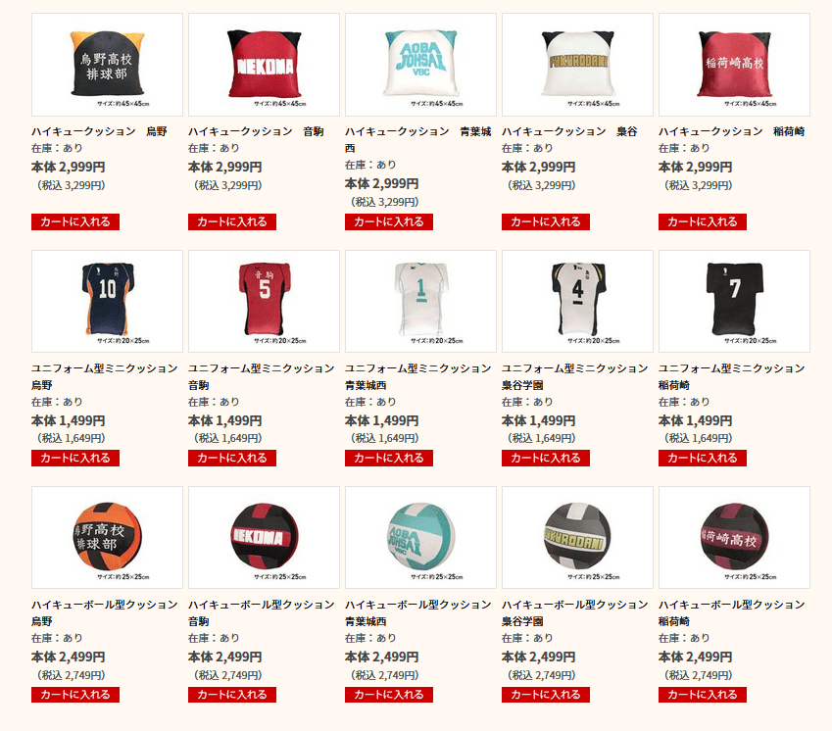Add ハイキュークッション 稲荷崎 to cart
Viewport: 832px width, 731px height.
tap(703, 221)
